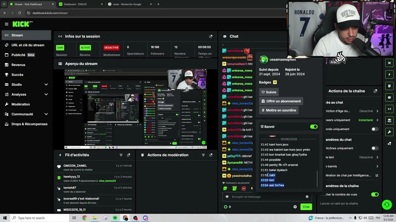Open chat settings gear icon
396x222 pixels.
[295, 207]
